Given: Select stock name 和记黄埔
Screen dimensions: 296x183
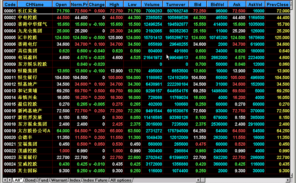Looking at the screenshot, I should coord(27,91).
